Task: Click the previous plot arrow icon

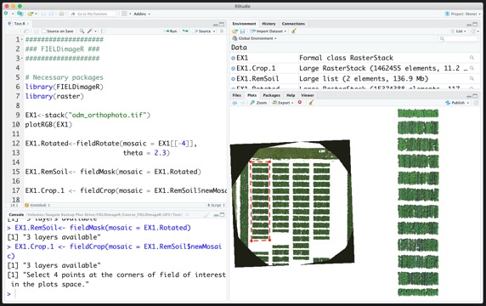Action: (235, 103)
